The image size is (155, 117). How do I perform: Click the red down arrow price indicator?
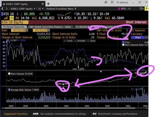pyautogui.click(x=21, y=14)
